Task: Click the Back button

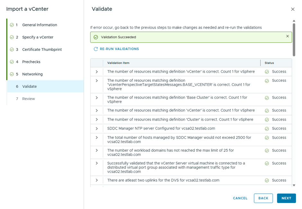Action: 263,198
